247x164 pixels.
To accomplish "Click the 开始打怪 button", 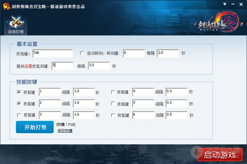I will click(35, 127).
